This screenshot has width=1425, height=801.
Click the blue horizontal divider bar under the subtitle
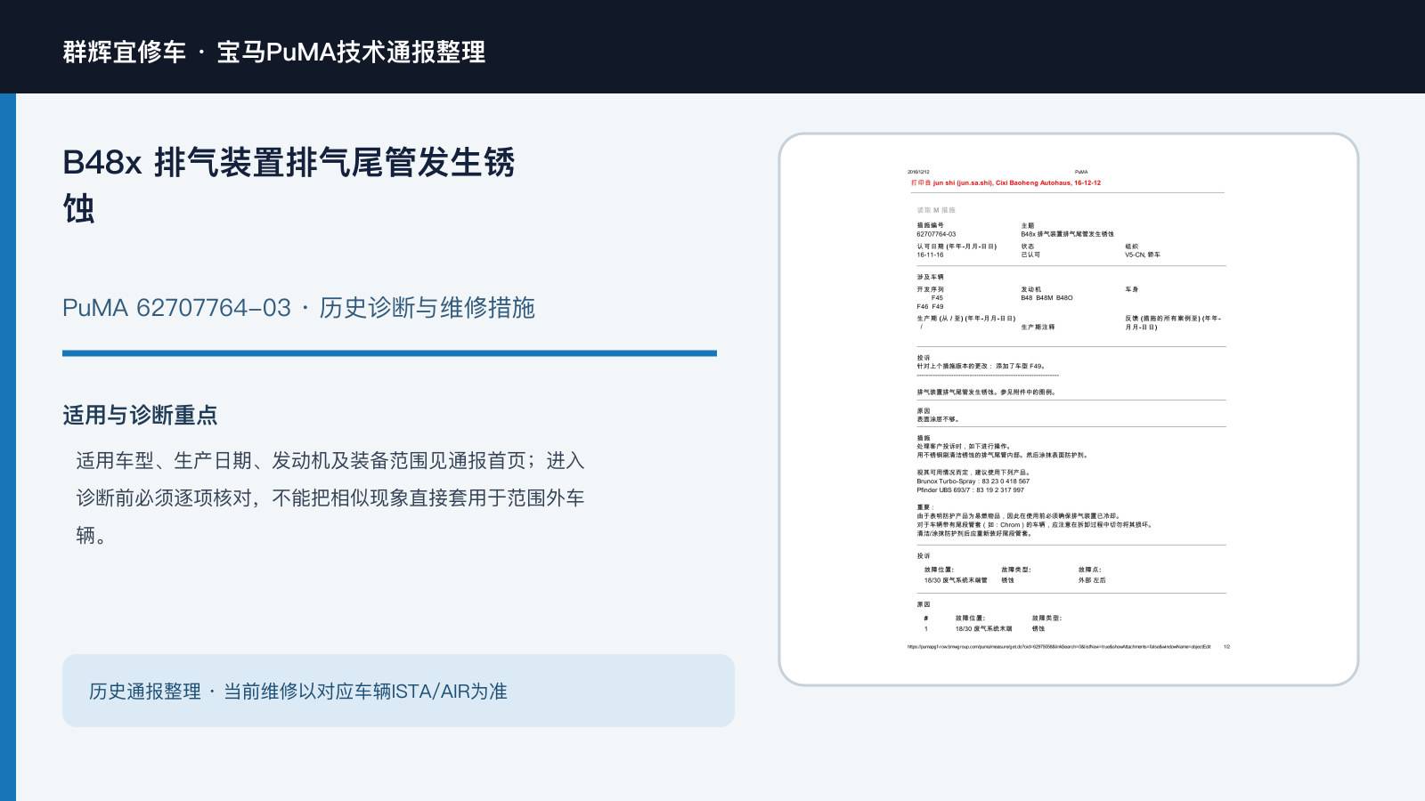click(389, 353)
